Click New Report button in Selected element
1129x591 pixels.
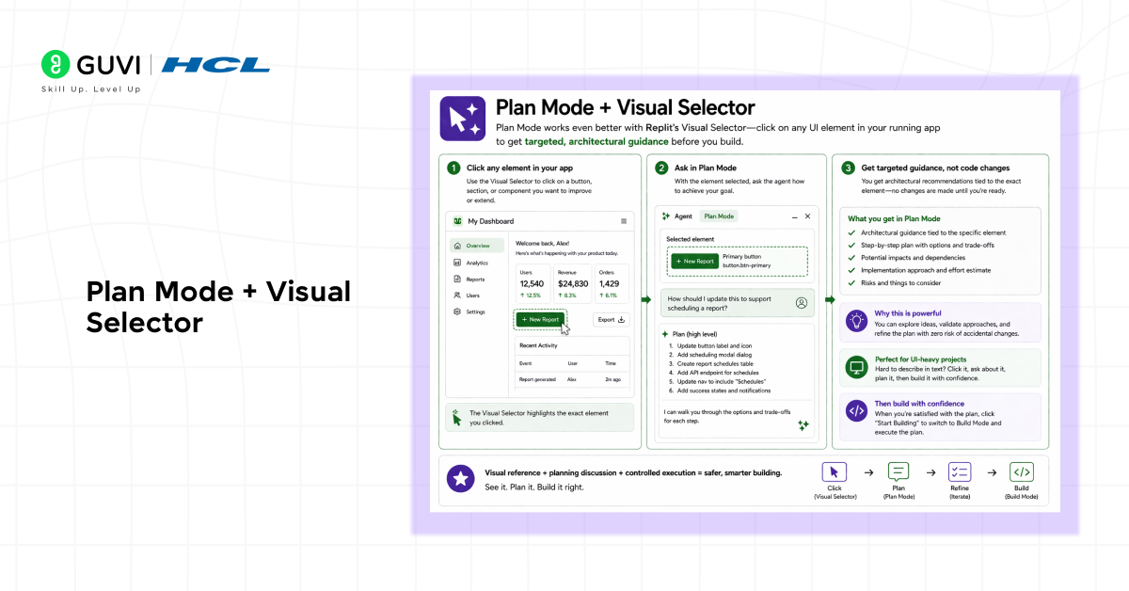694,261
